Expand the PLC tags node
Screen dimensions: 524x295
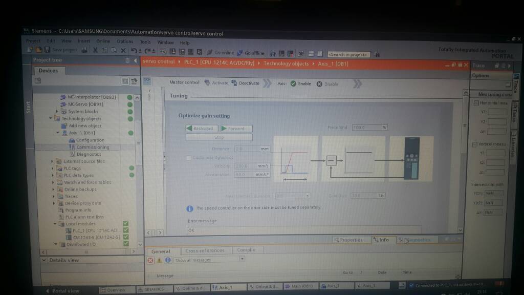click(53, 168)
